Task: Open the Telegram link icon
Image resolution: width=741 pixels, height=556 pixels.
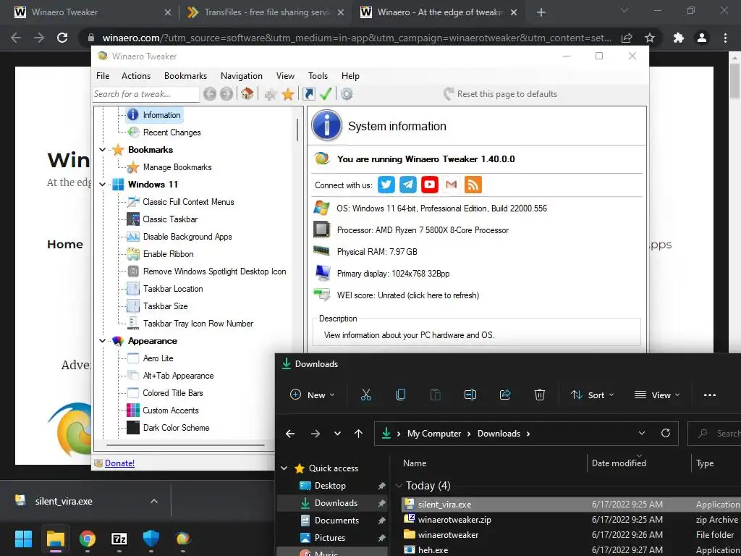Action: pos(408,185)
